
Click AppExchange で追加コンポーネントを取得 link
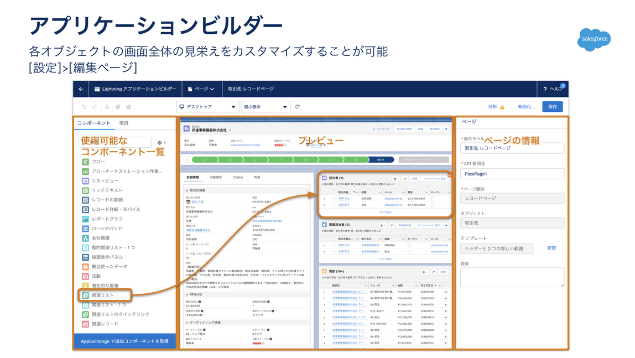click(x=124, y=341)
